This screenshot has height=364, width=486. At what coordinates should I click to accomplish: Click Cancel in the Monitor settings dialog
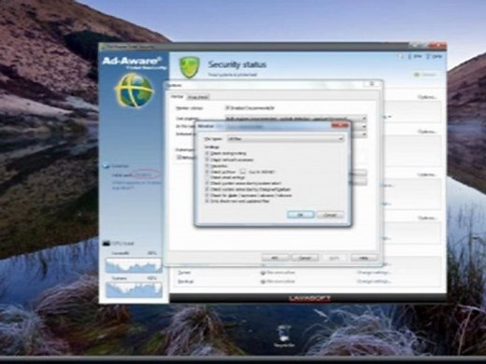(x=330, y=215)
